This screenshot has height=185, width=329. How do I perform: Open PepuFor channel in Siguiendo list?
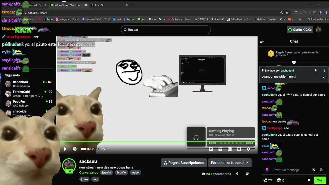tap(28, 103)
